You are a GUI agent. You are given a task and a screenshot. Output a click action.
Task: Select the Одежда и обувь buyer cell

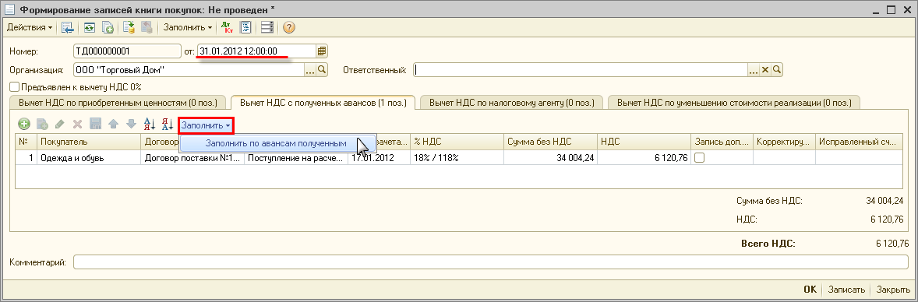click(x=88, y=157)
